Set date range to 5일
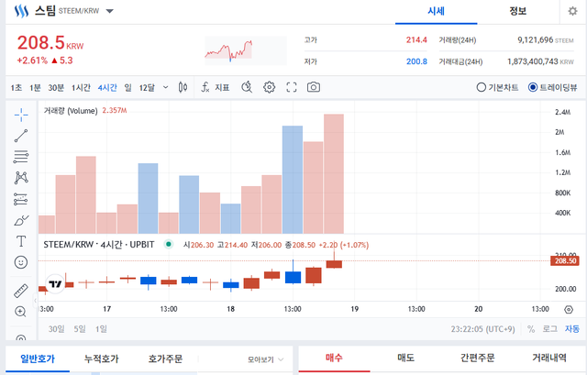 (x=80, y=329)
